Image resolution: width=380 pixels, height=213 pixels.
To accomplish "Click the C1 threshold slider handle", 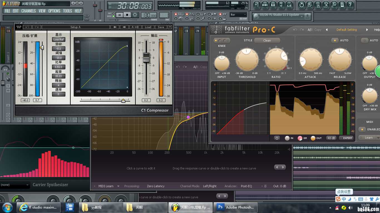I will [42, 47].
